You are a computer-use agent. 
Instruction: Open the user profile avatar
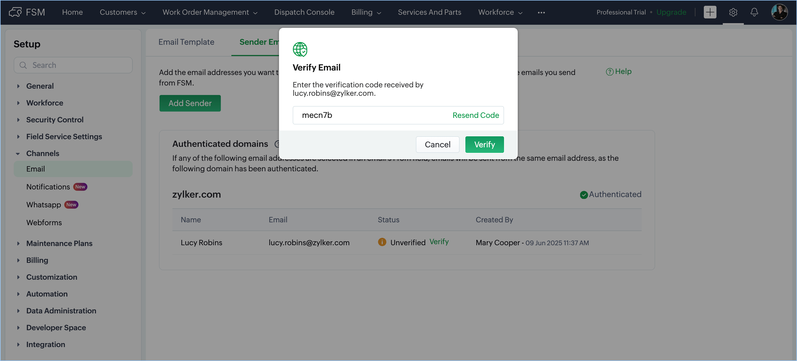tap(779, 12)
